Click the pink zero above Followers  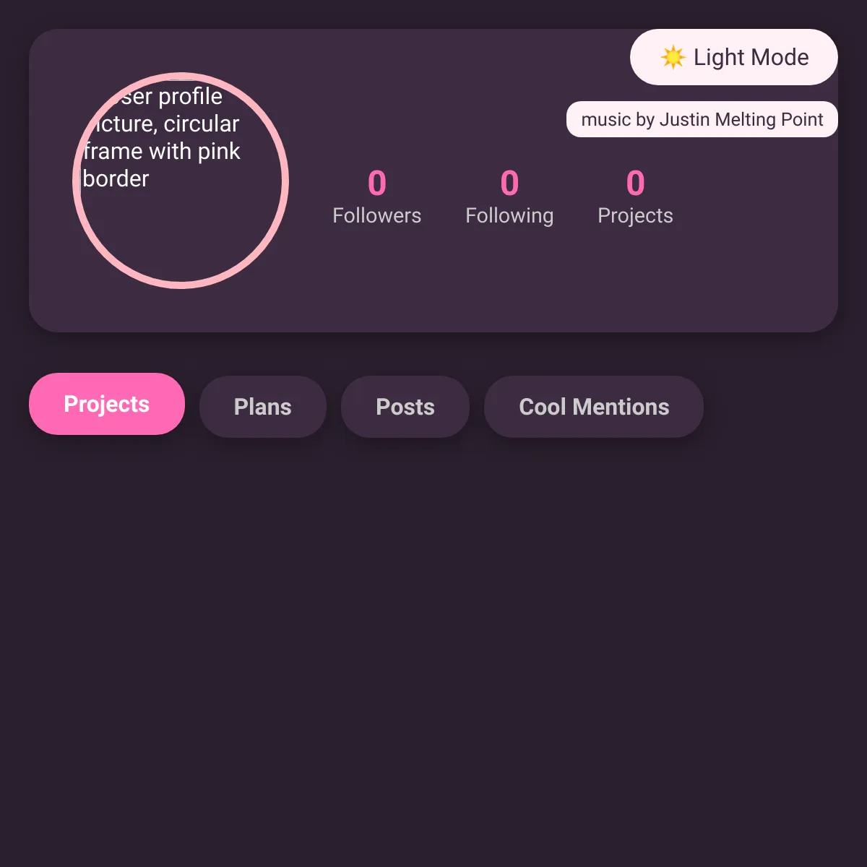coord(377,183)
